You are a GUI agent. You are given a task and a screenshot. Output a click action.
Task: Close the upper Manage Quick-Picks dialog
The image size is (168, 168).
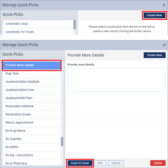click(x=164, y=5)
